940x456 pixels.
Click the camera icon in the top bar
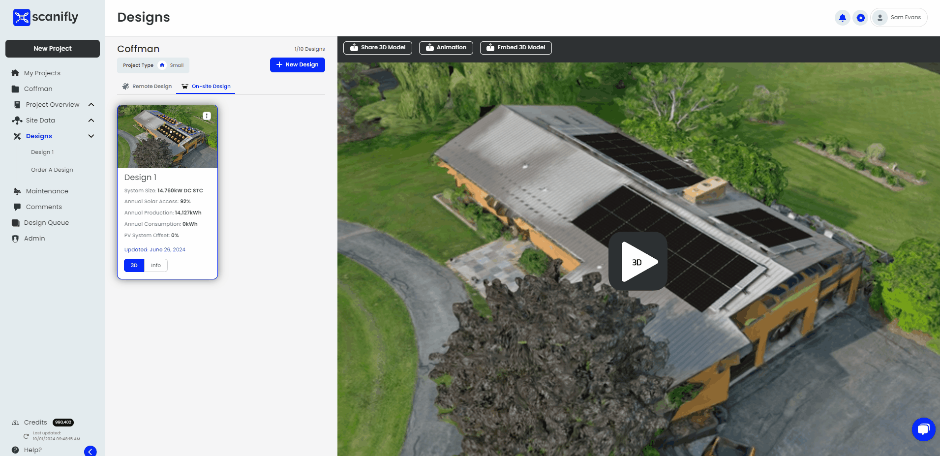point(860,17)
